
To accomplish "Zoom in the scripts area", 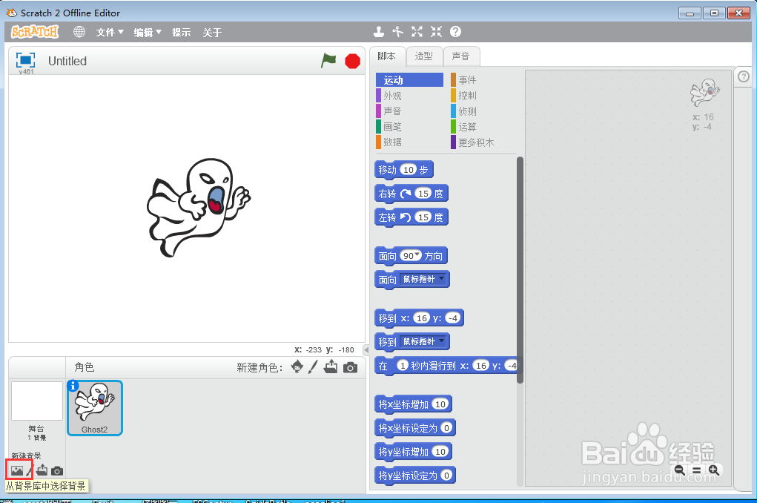I will pos(713,470).
